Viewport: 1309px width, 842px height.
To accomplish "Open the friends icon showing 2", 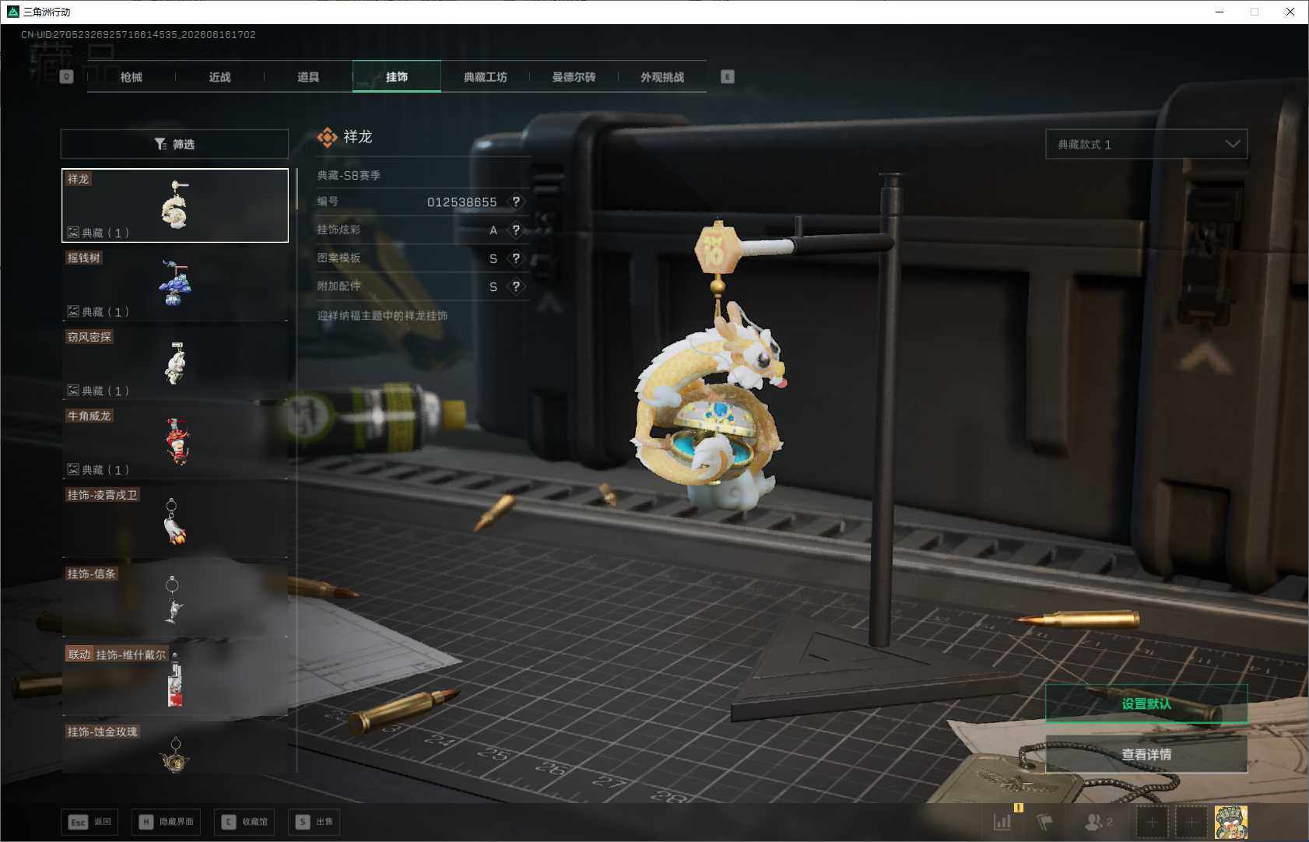I will click(1098, 822).
